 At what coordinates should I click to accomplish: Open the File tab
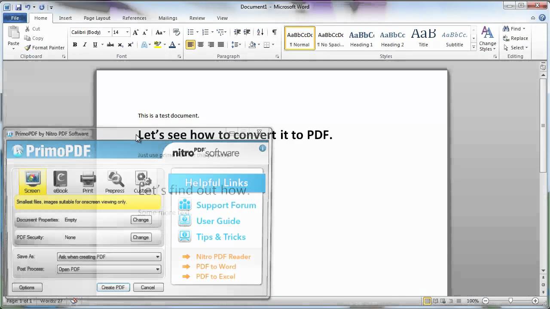coord(15,18)
